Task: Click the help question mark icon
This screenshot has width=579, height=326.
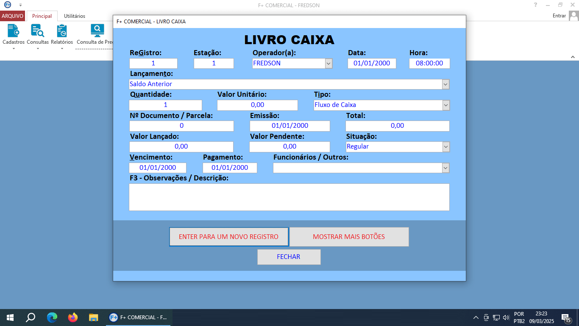Action: pos(536,5)
